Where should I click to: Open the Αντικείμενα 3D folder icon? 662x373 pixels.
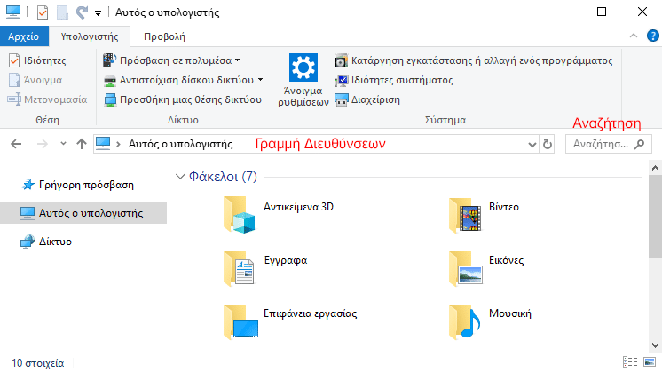(x=240, y=215)
